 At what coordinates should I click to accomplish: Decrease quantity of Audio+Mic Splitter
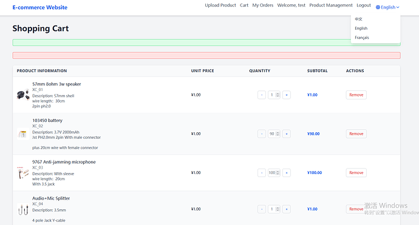click(262, 209)
